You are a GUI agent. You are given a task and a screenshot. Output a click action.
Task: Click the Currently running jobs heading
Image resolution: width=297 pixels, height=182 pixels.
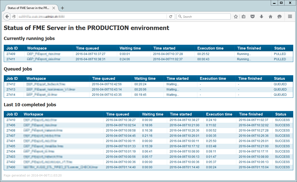click(29, 38)
